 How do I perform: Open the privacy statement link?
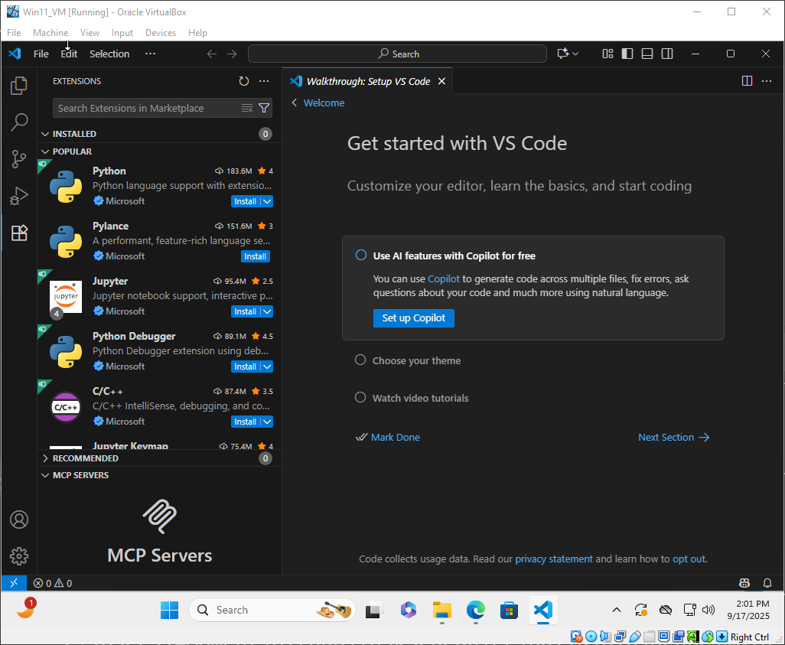click(x=554, y=559)
